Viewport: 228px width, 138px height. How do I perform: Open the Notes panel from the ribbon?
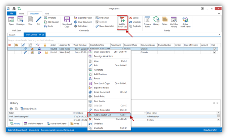[164, 21]
